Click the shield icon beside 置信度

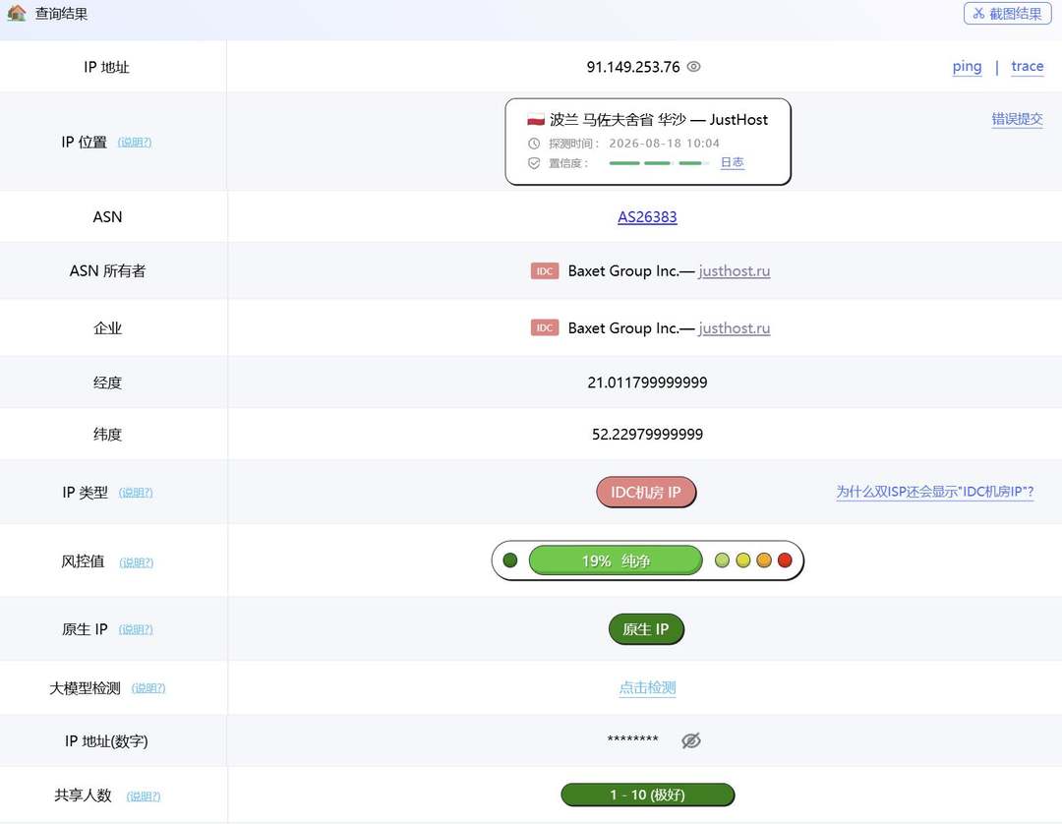tap(534, 163)
